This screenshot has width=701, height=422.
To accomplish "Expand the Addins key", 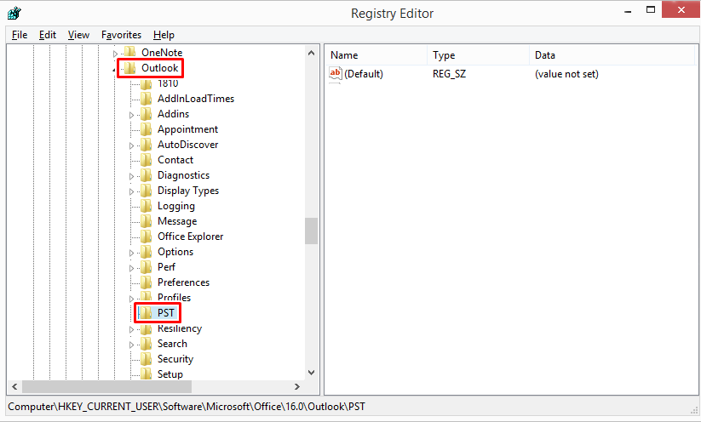I will (131, 115).
